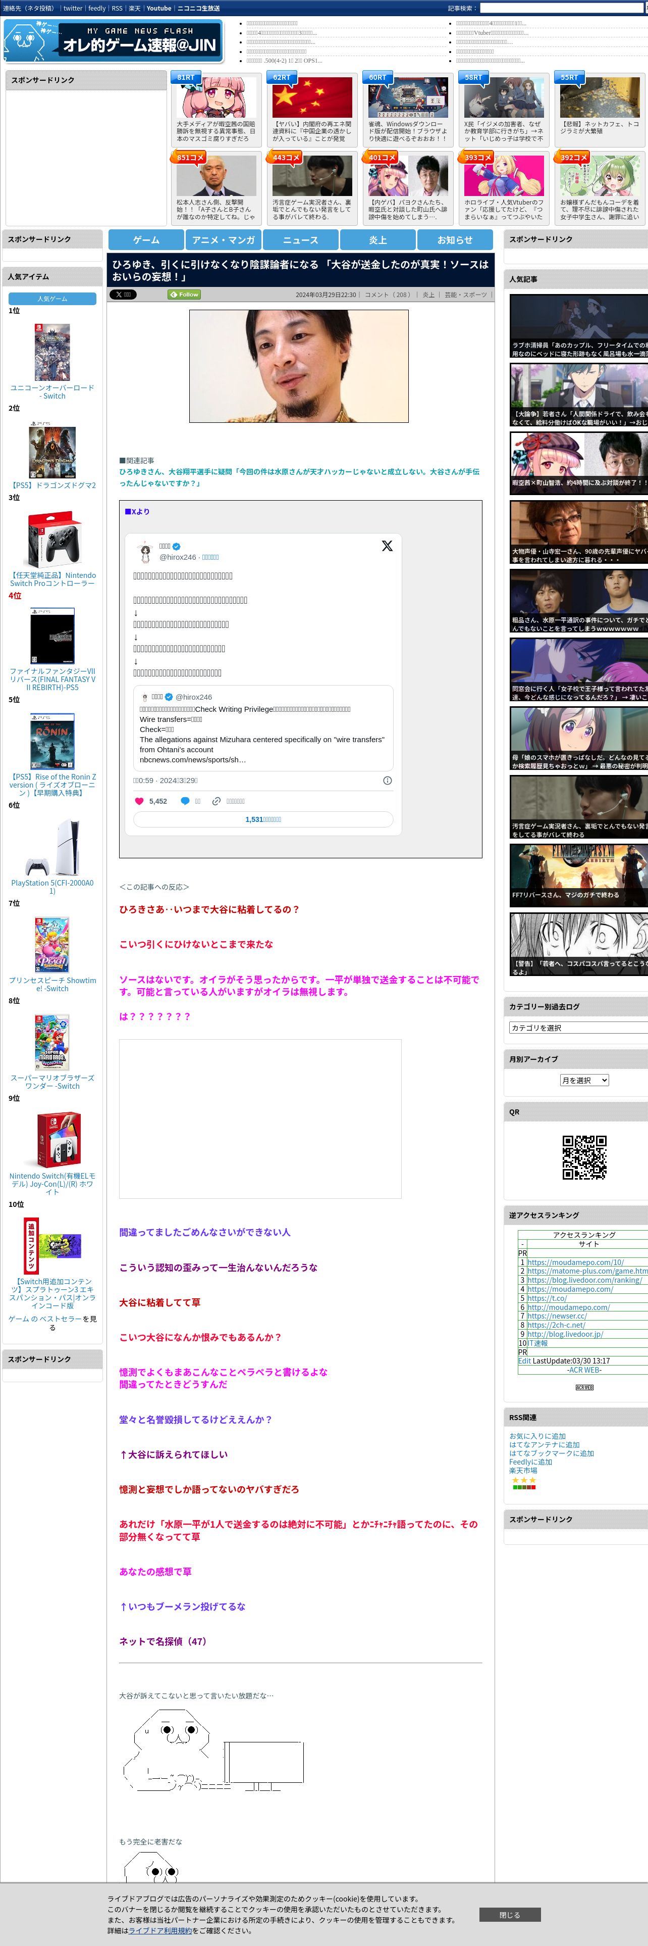Screen dimensions: 648x1946
Task: Open https://moudamepo.com/10/ ranking link
Action: pos(575,1262)
